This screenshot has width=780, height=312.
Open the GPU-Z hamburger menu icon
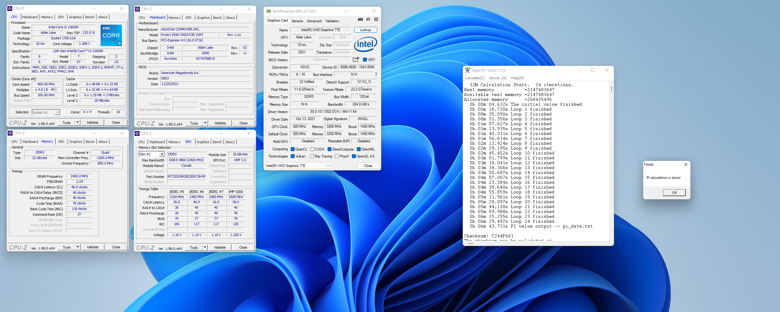pos(376,19)
